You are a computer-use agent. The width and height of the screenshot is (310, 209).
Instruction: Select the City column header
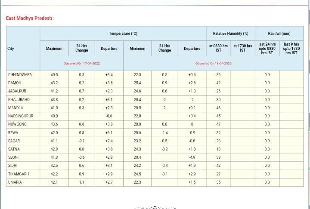click(x=11, y=49)
